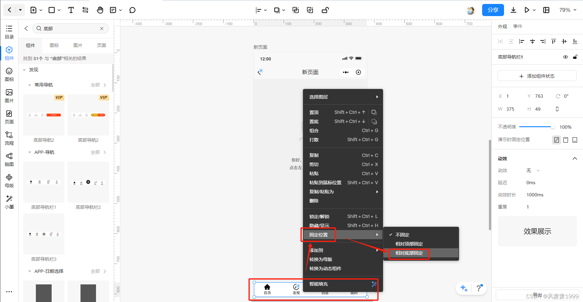The image size is (583, 302).
Task: Click the user avatar icon
Action: 471,10
